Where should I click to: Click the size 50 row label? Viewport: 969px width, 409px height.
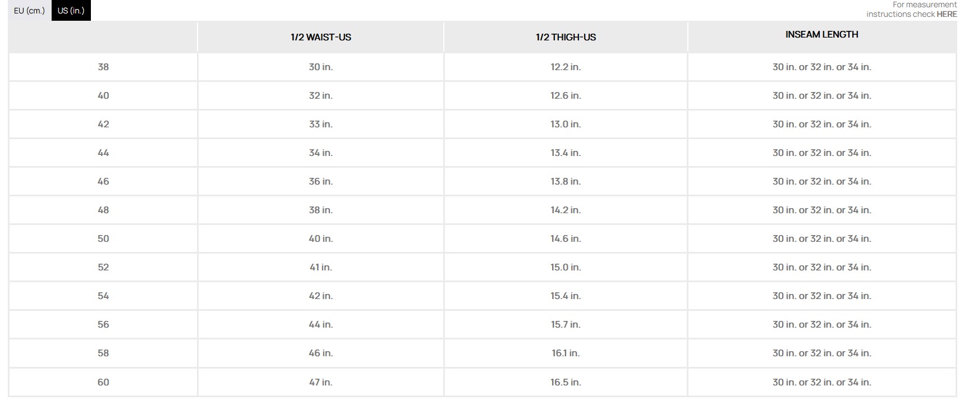pyautogui.click(x=103, y=239)
